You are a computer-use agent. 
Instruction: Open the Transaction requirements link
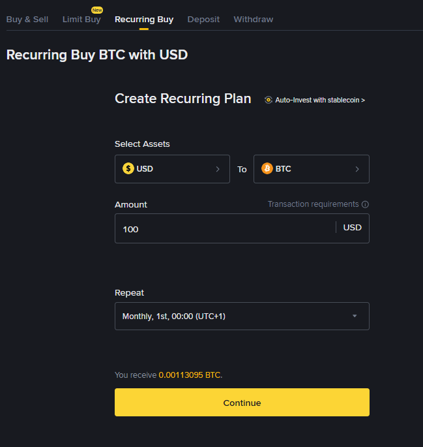(314, 204)
